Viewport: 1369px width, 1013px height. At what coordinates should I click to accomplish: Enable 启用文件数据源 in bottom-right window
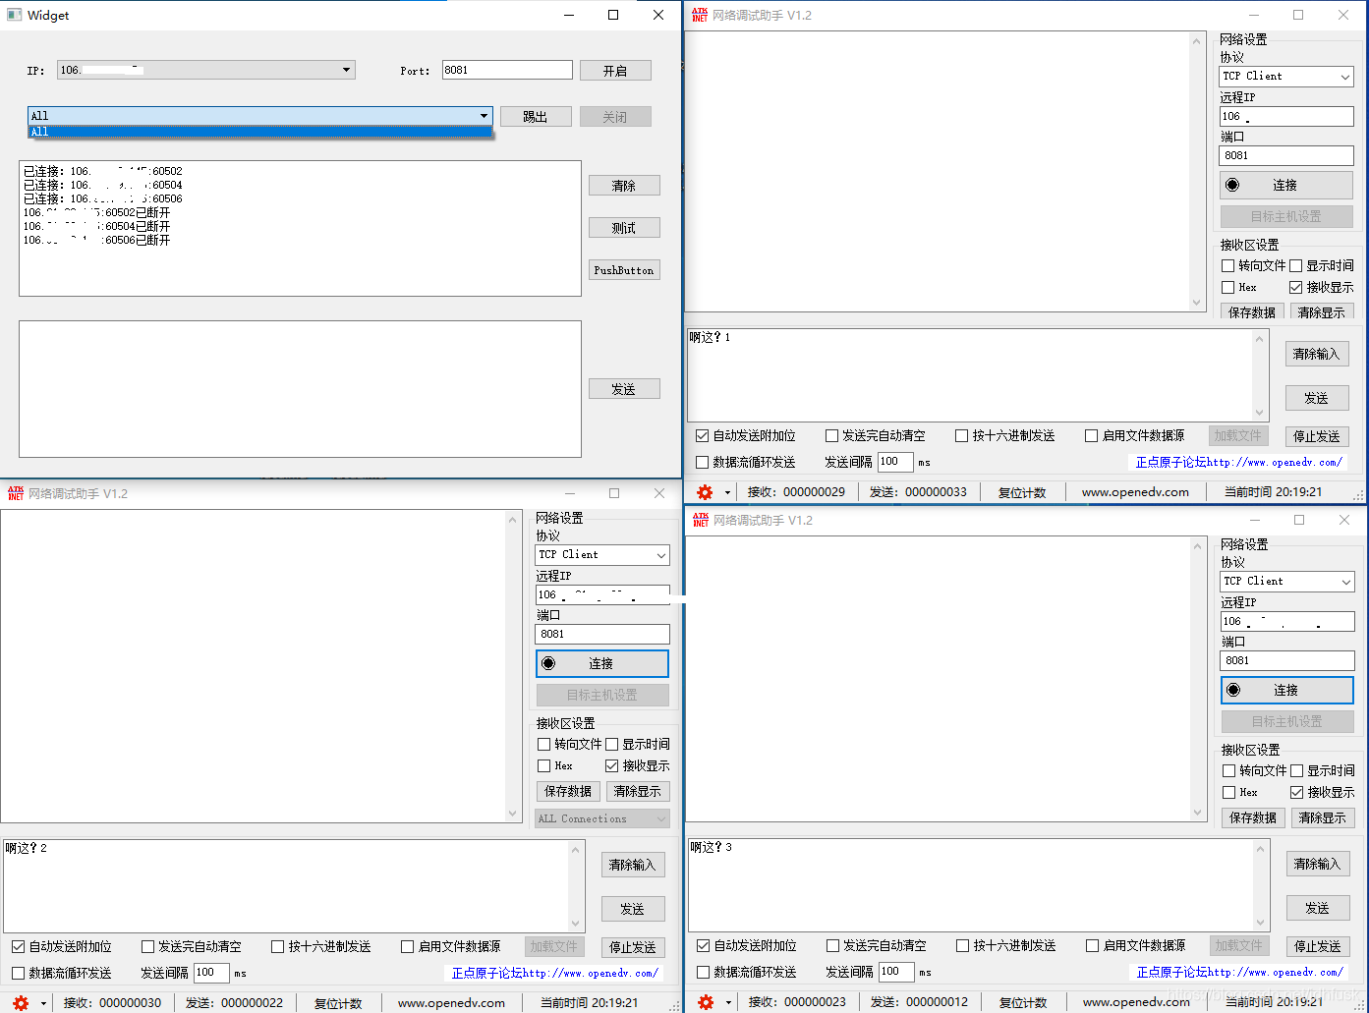(x=1092, y=945)
